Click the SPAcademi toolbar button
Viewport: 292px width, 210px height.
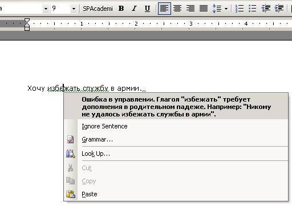click(98, 9)
